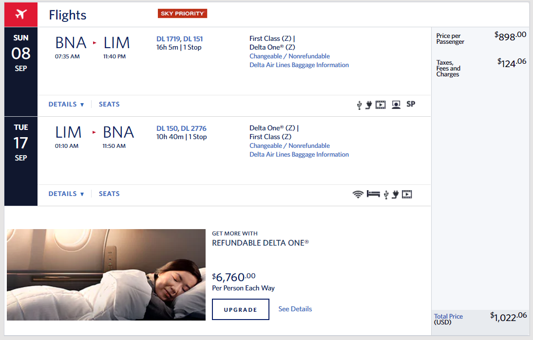Click the SP Sky Priority amenity icon
Image resolution: width=533 pixels, height=340 pixels.
coord(411,104)
